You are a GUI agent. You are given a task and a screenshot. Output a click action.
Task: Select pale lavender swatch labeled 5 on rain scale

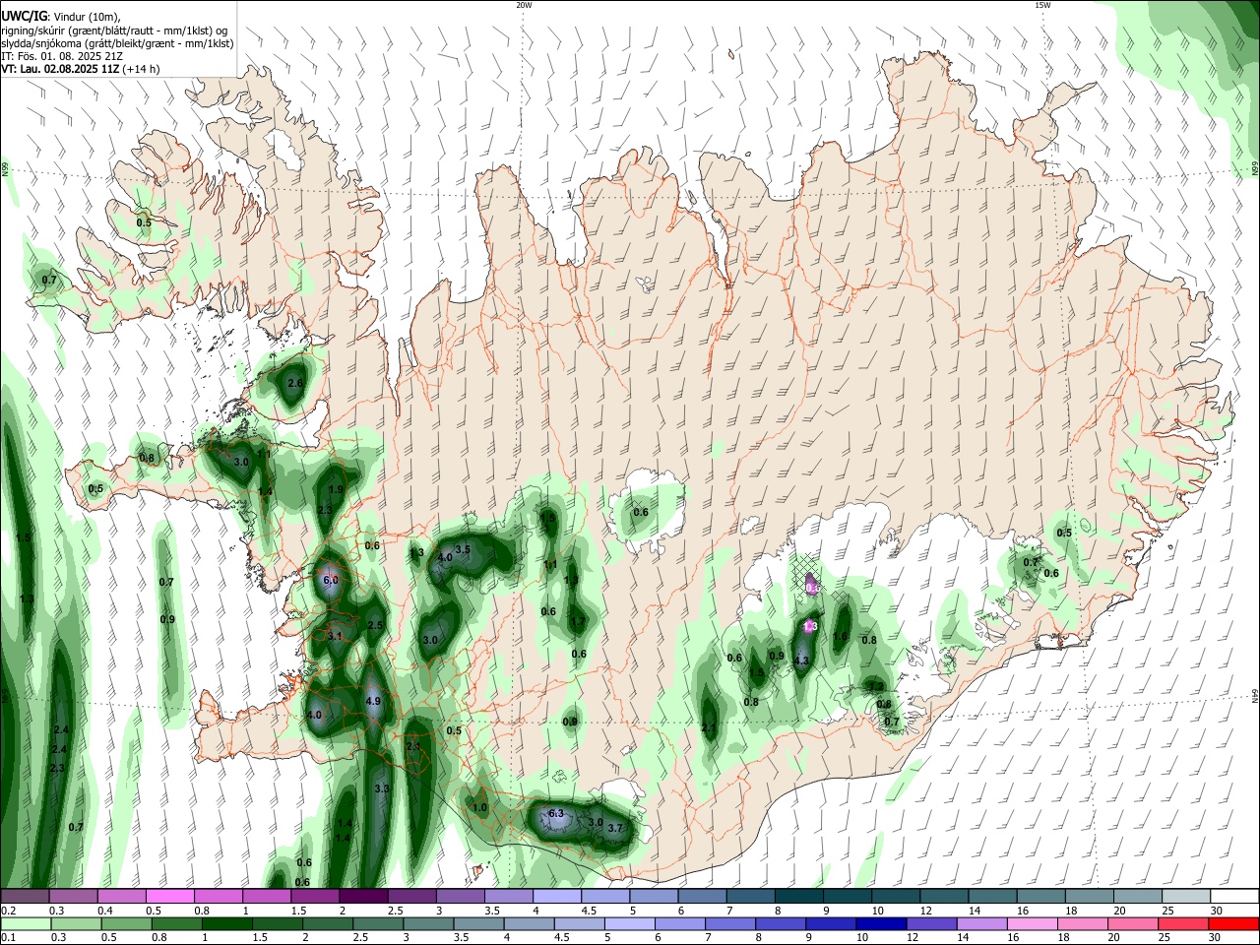tap(628, 924)
